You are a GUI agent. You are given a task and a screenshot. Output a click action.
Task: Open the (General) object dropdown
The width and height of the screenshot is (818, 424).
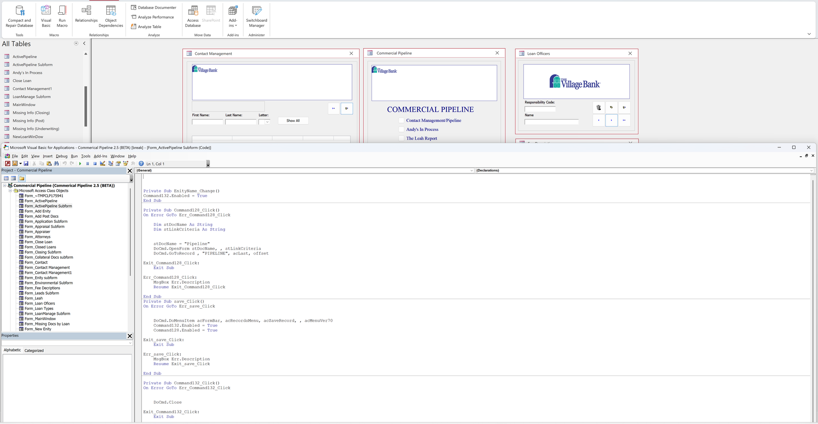point(471,171)
